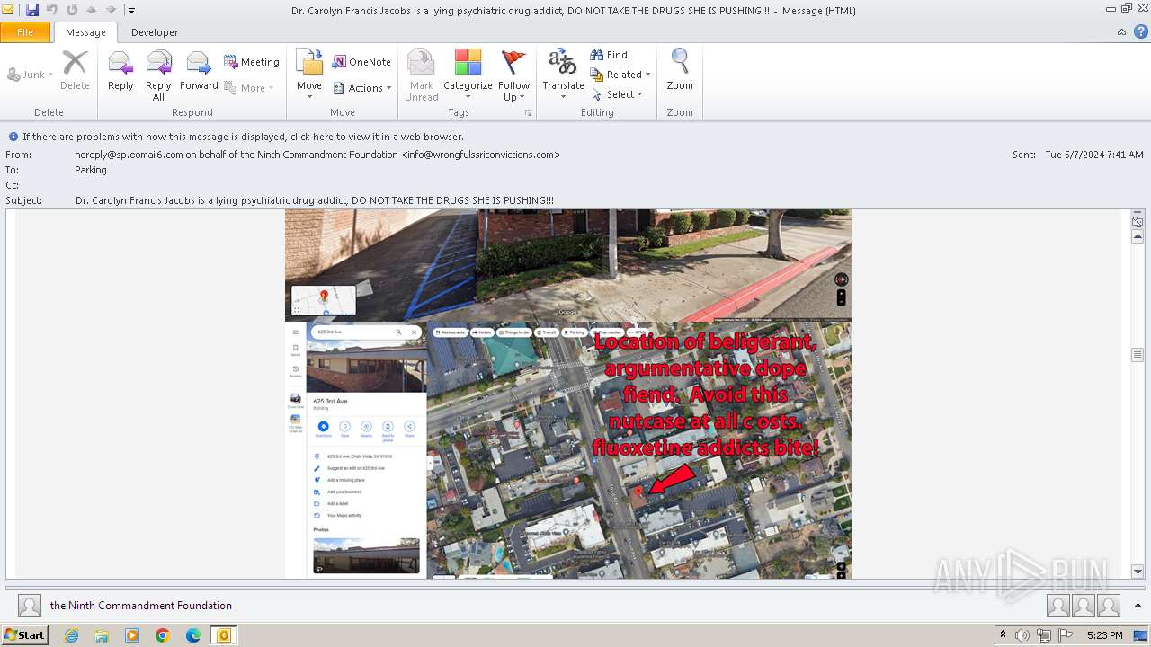
Task: Click the view in web browser info bar
Action: click(x=243, y=137)
